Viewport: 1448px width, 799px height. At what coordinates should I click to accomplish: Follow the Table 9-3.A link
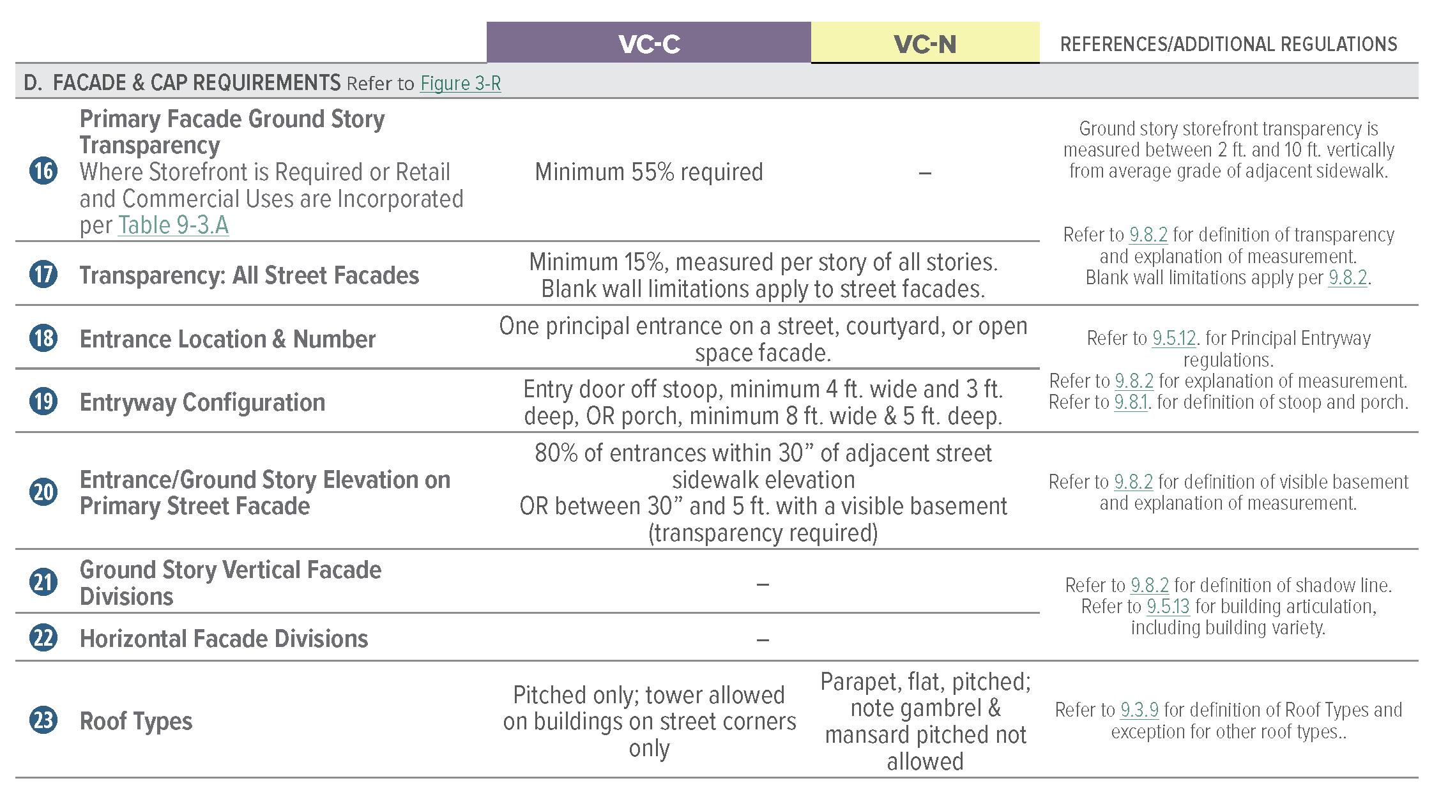click(173, 225)
